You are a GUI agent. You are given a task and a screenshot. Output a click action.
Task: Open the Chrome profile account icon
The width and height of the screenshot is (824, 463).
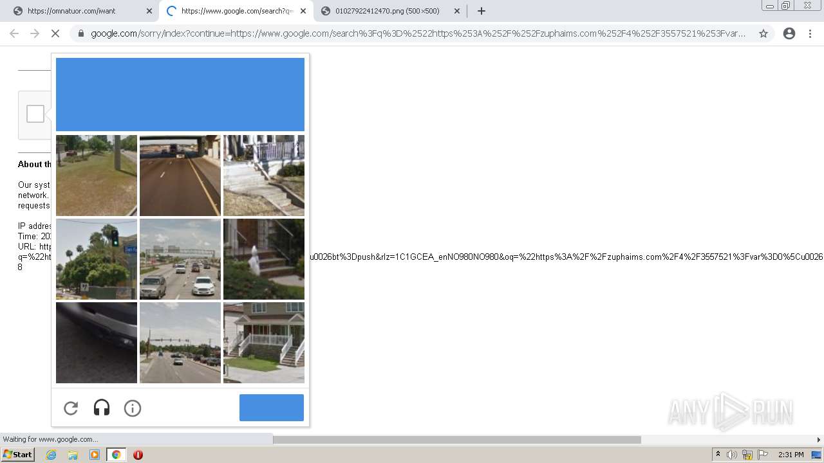[x=789, y=33]
